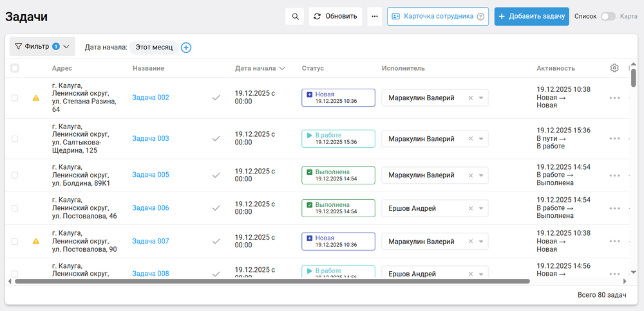This screenshot has width=644, height=311.
Task: Toggle the Список/Карта view switch
Action: tap(608, 16)
